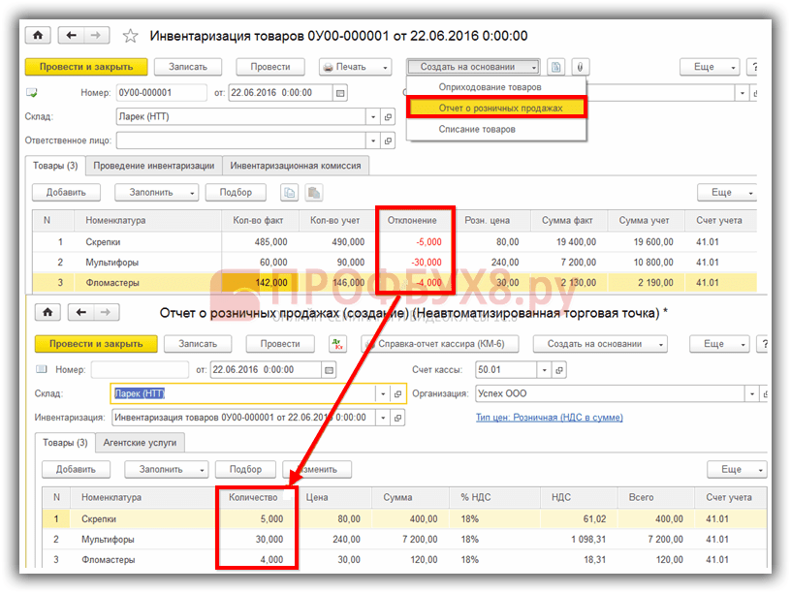The height and width of the screenshot is (593, 791).
Task: Click the report icon left of the paperclip
Action: pyautogui.click(x=555, y=67)
